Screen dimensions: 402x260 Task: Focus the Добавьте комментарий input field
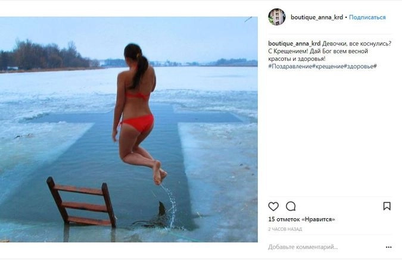pyautogui.click(x=316, y=247)
